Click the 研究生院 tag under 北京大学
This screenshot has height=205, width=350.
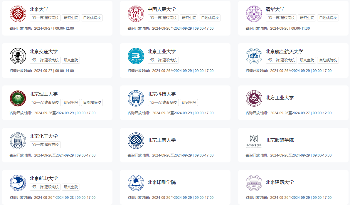pos(71,18)
